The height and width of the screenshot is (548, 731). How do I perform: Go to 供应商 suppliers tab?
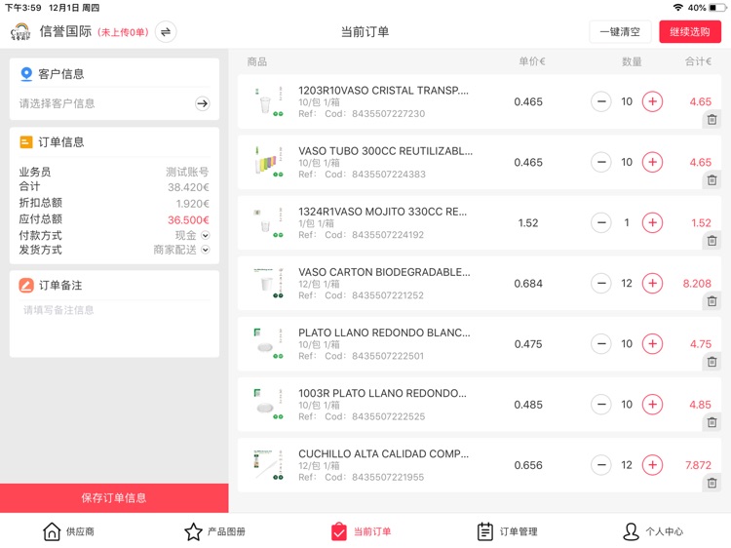[68, 531]
